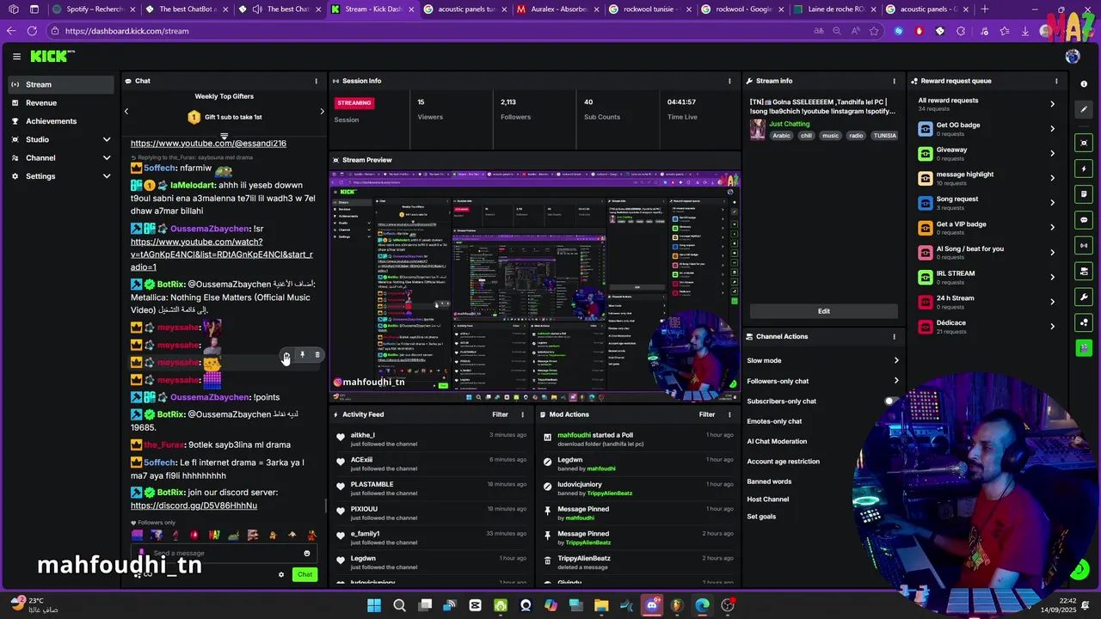This screenshot has height=619, width=1101.
Task: Open the Reward request queue three-dot menu
Action: (1056, 81)
